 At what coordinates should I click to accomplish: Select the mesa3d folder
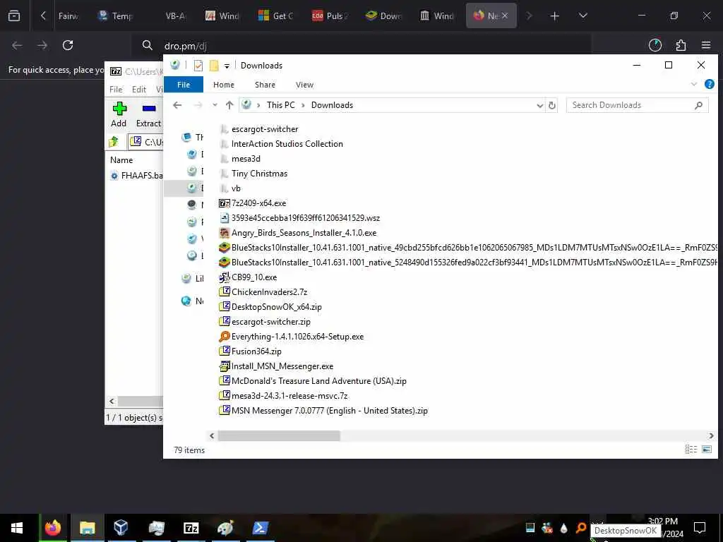coord(240,159)
